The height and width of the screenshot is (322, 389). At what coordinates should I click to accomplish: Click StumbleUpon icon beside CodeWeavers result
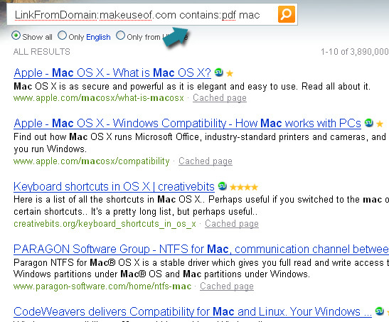click(380, 311)
